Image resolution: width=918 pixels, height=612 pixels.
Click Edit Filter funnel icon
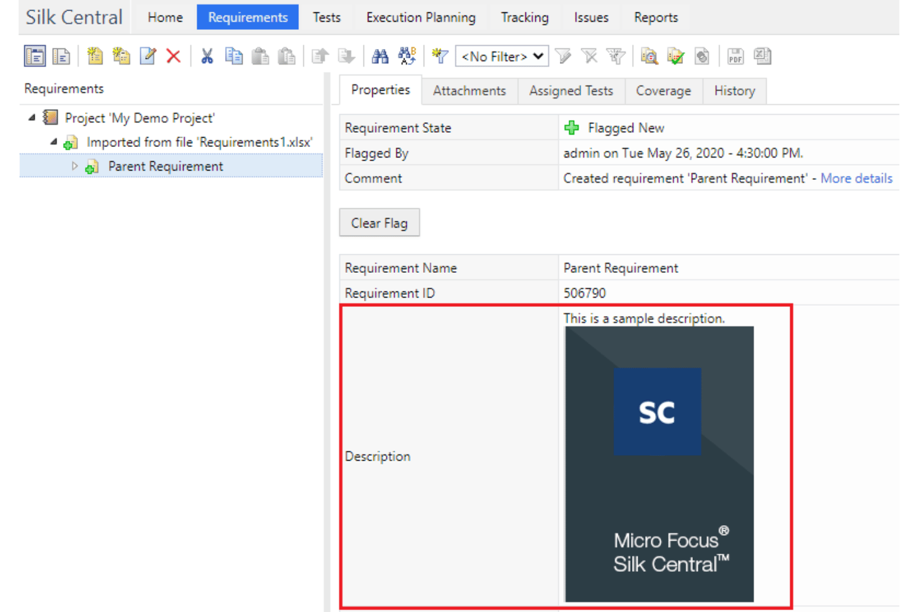pyautogui.click(x=563, y=56)
